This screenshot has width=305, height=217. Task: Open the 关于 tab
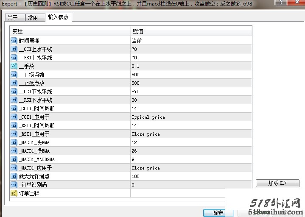[x=15, y=18]
